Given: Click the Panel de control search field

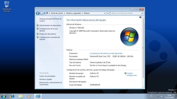Looking at the screenshot, I should (x=126, y=13).
